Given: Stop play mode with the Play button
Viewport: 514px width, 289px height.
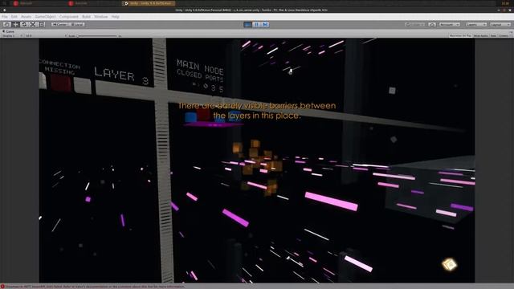Looking at the screenshot, I should [248, 25].
